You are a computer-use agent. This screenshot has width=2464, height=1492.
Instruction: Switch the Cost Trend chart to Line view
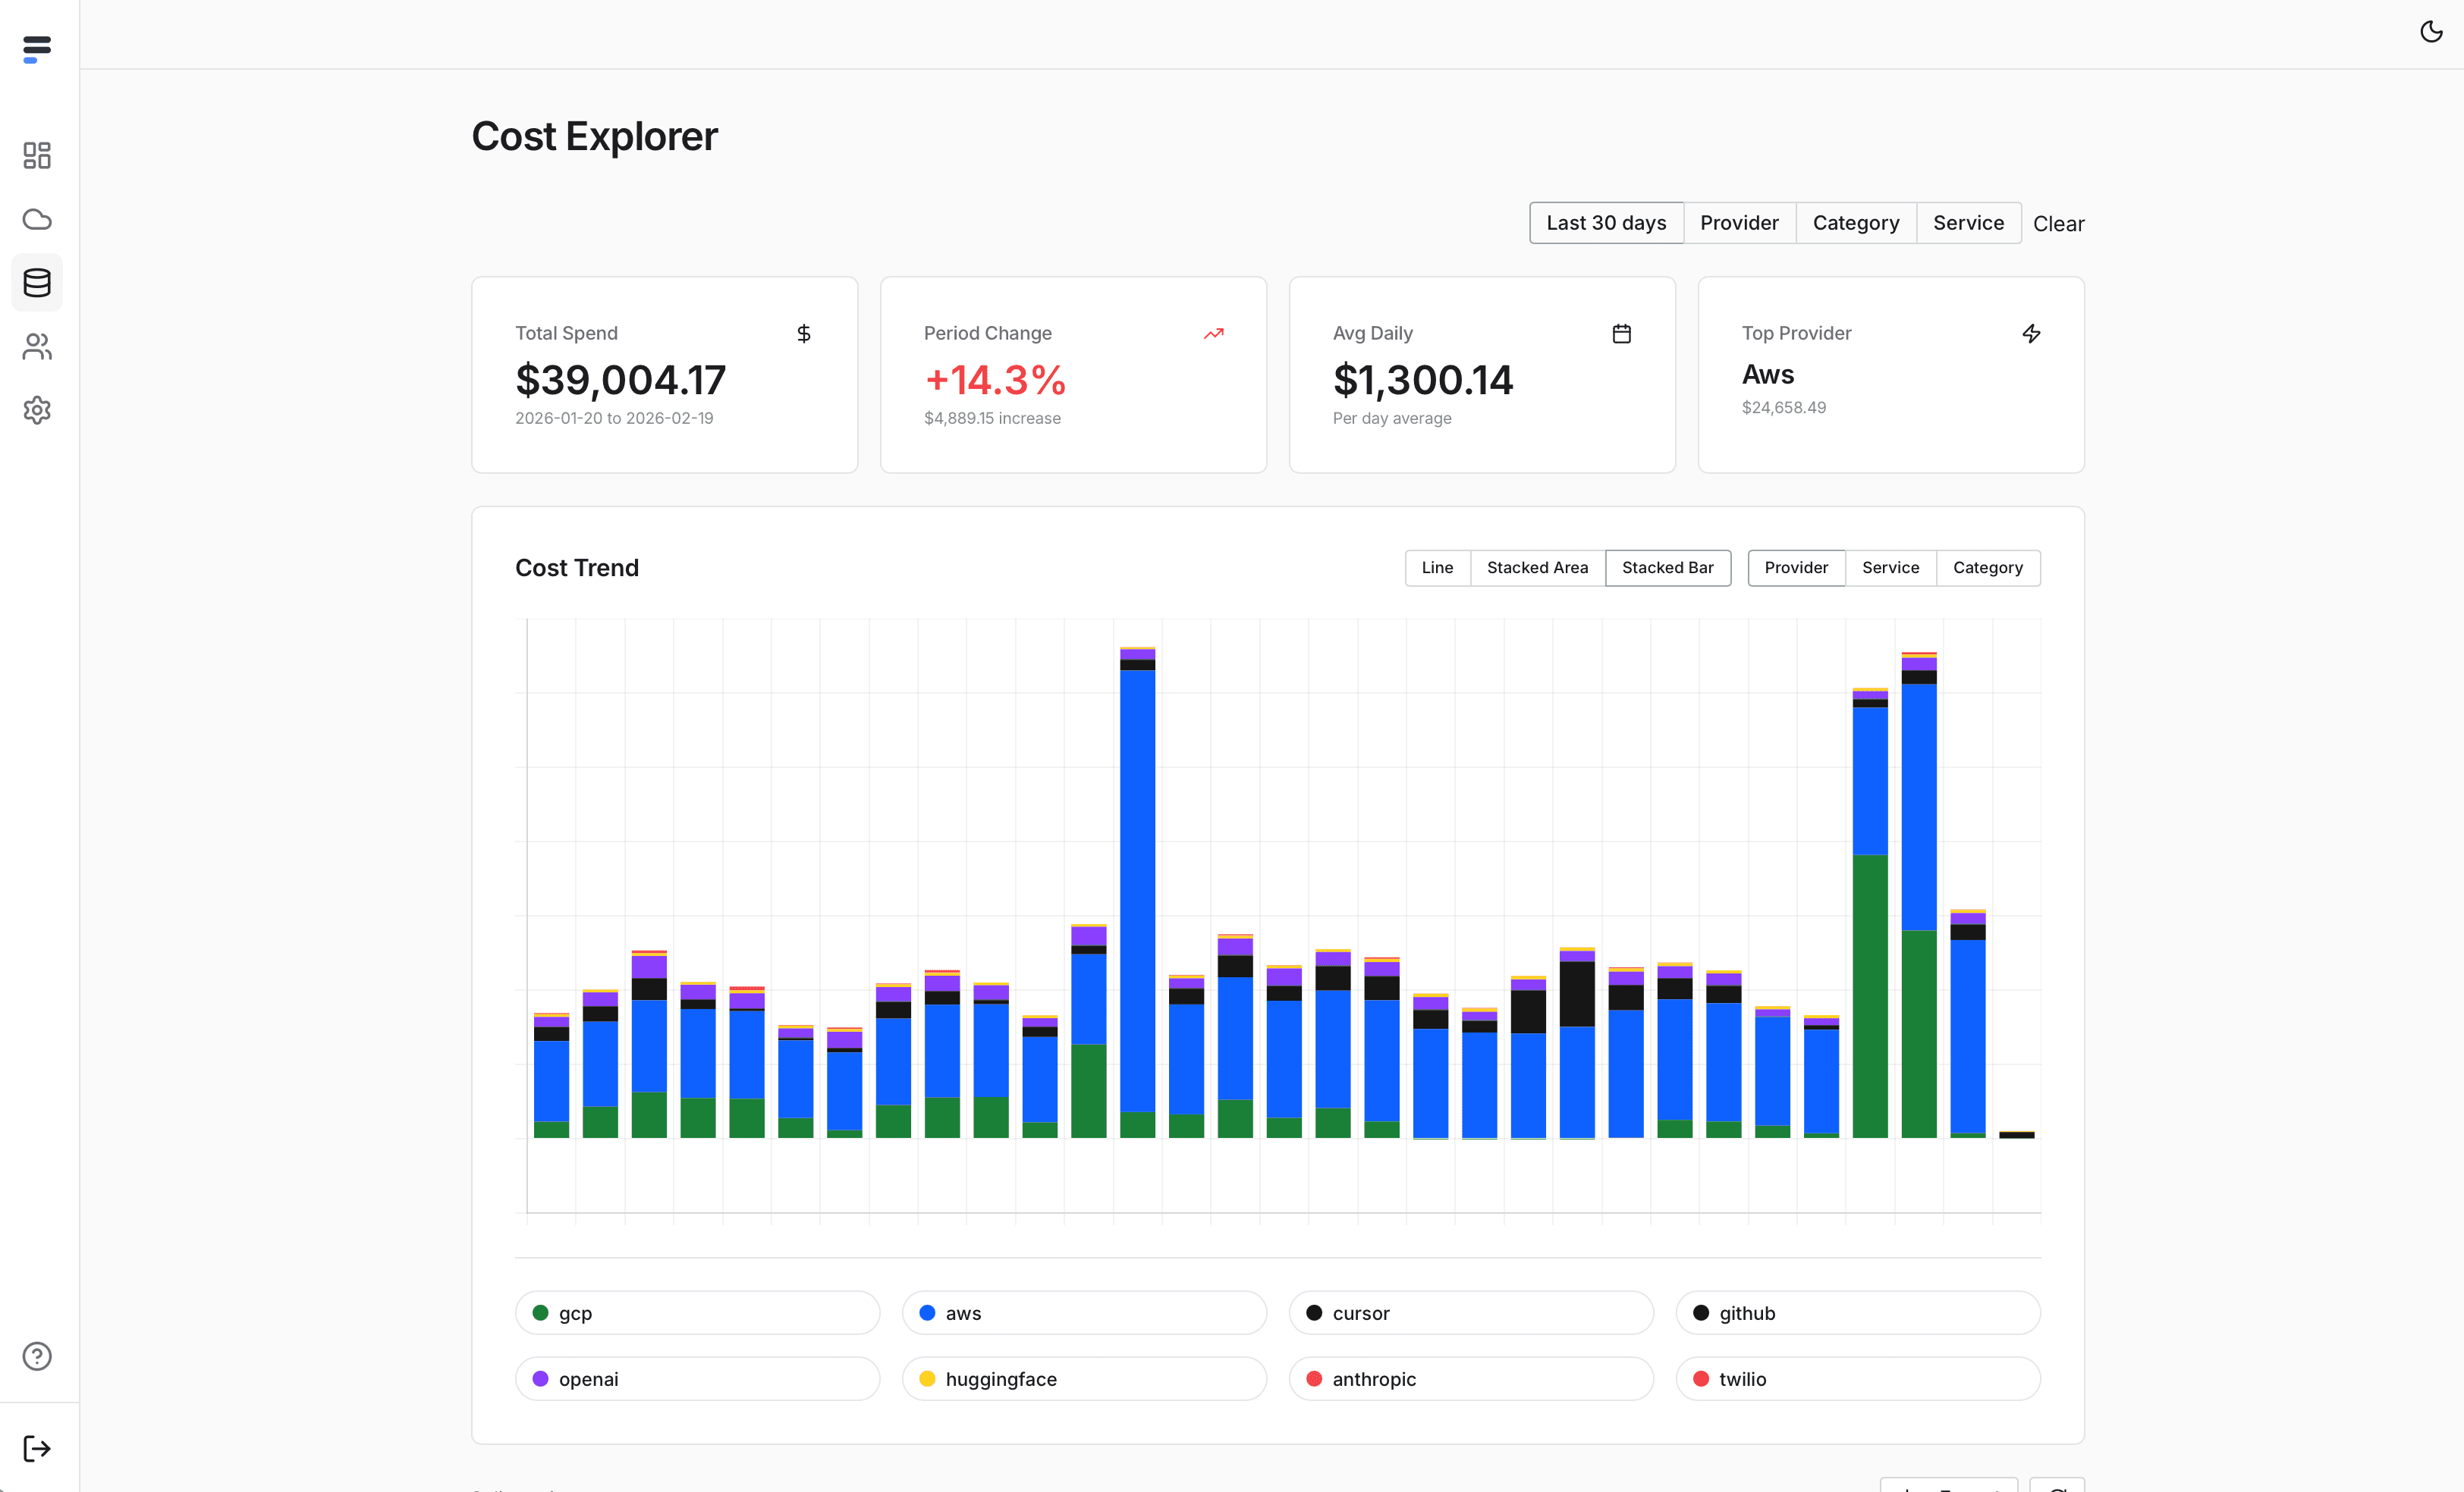click(1437, 566)
